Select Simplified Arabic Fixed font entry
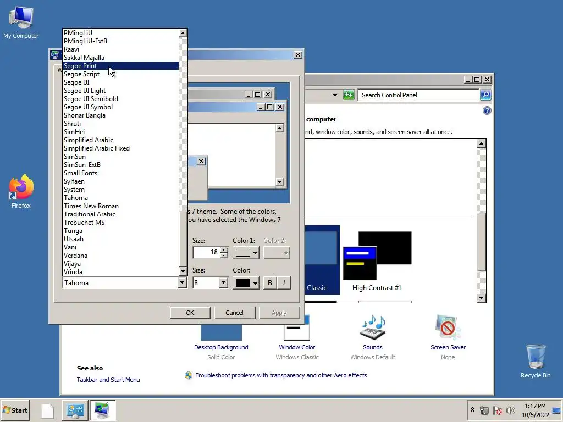This screenshot has height=422, width=563. coord(120,148)
